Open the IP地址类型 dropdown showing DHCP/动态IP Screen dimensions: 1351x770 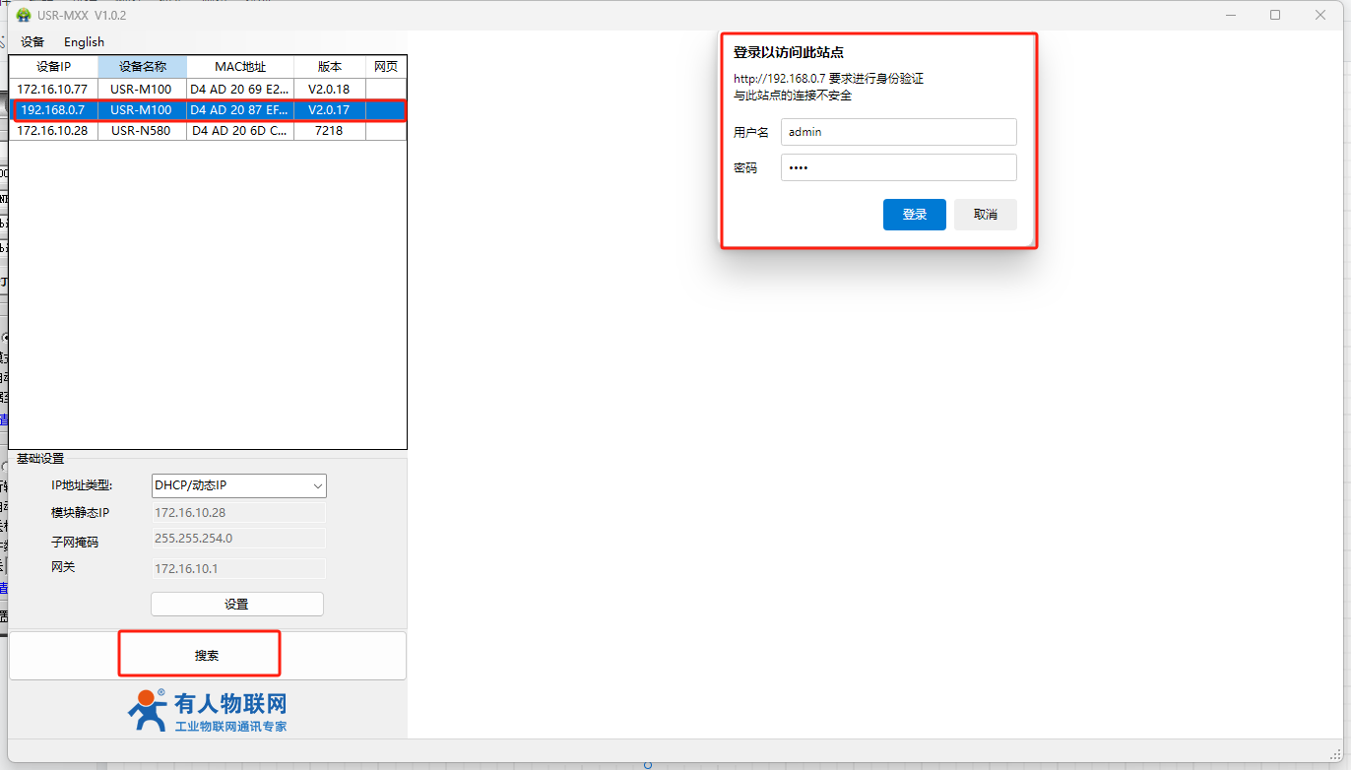(x=239, y=485)
